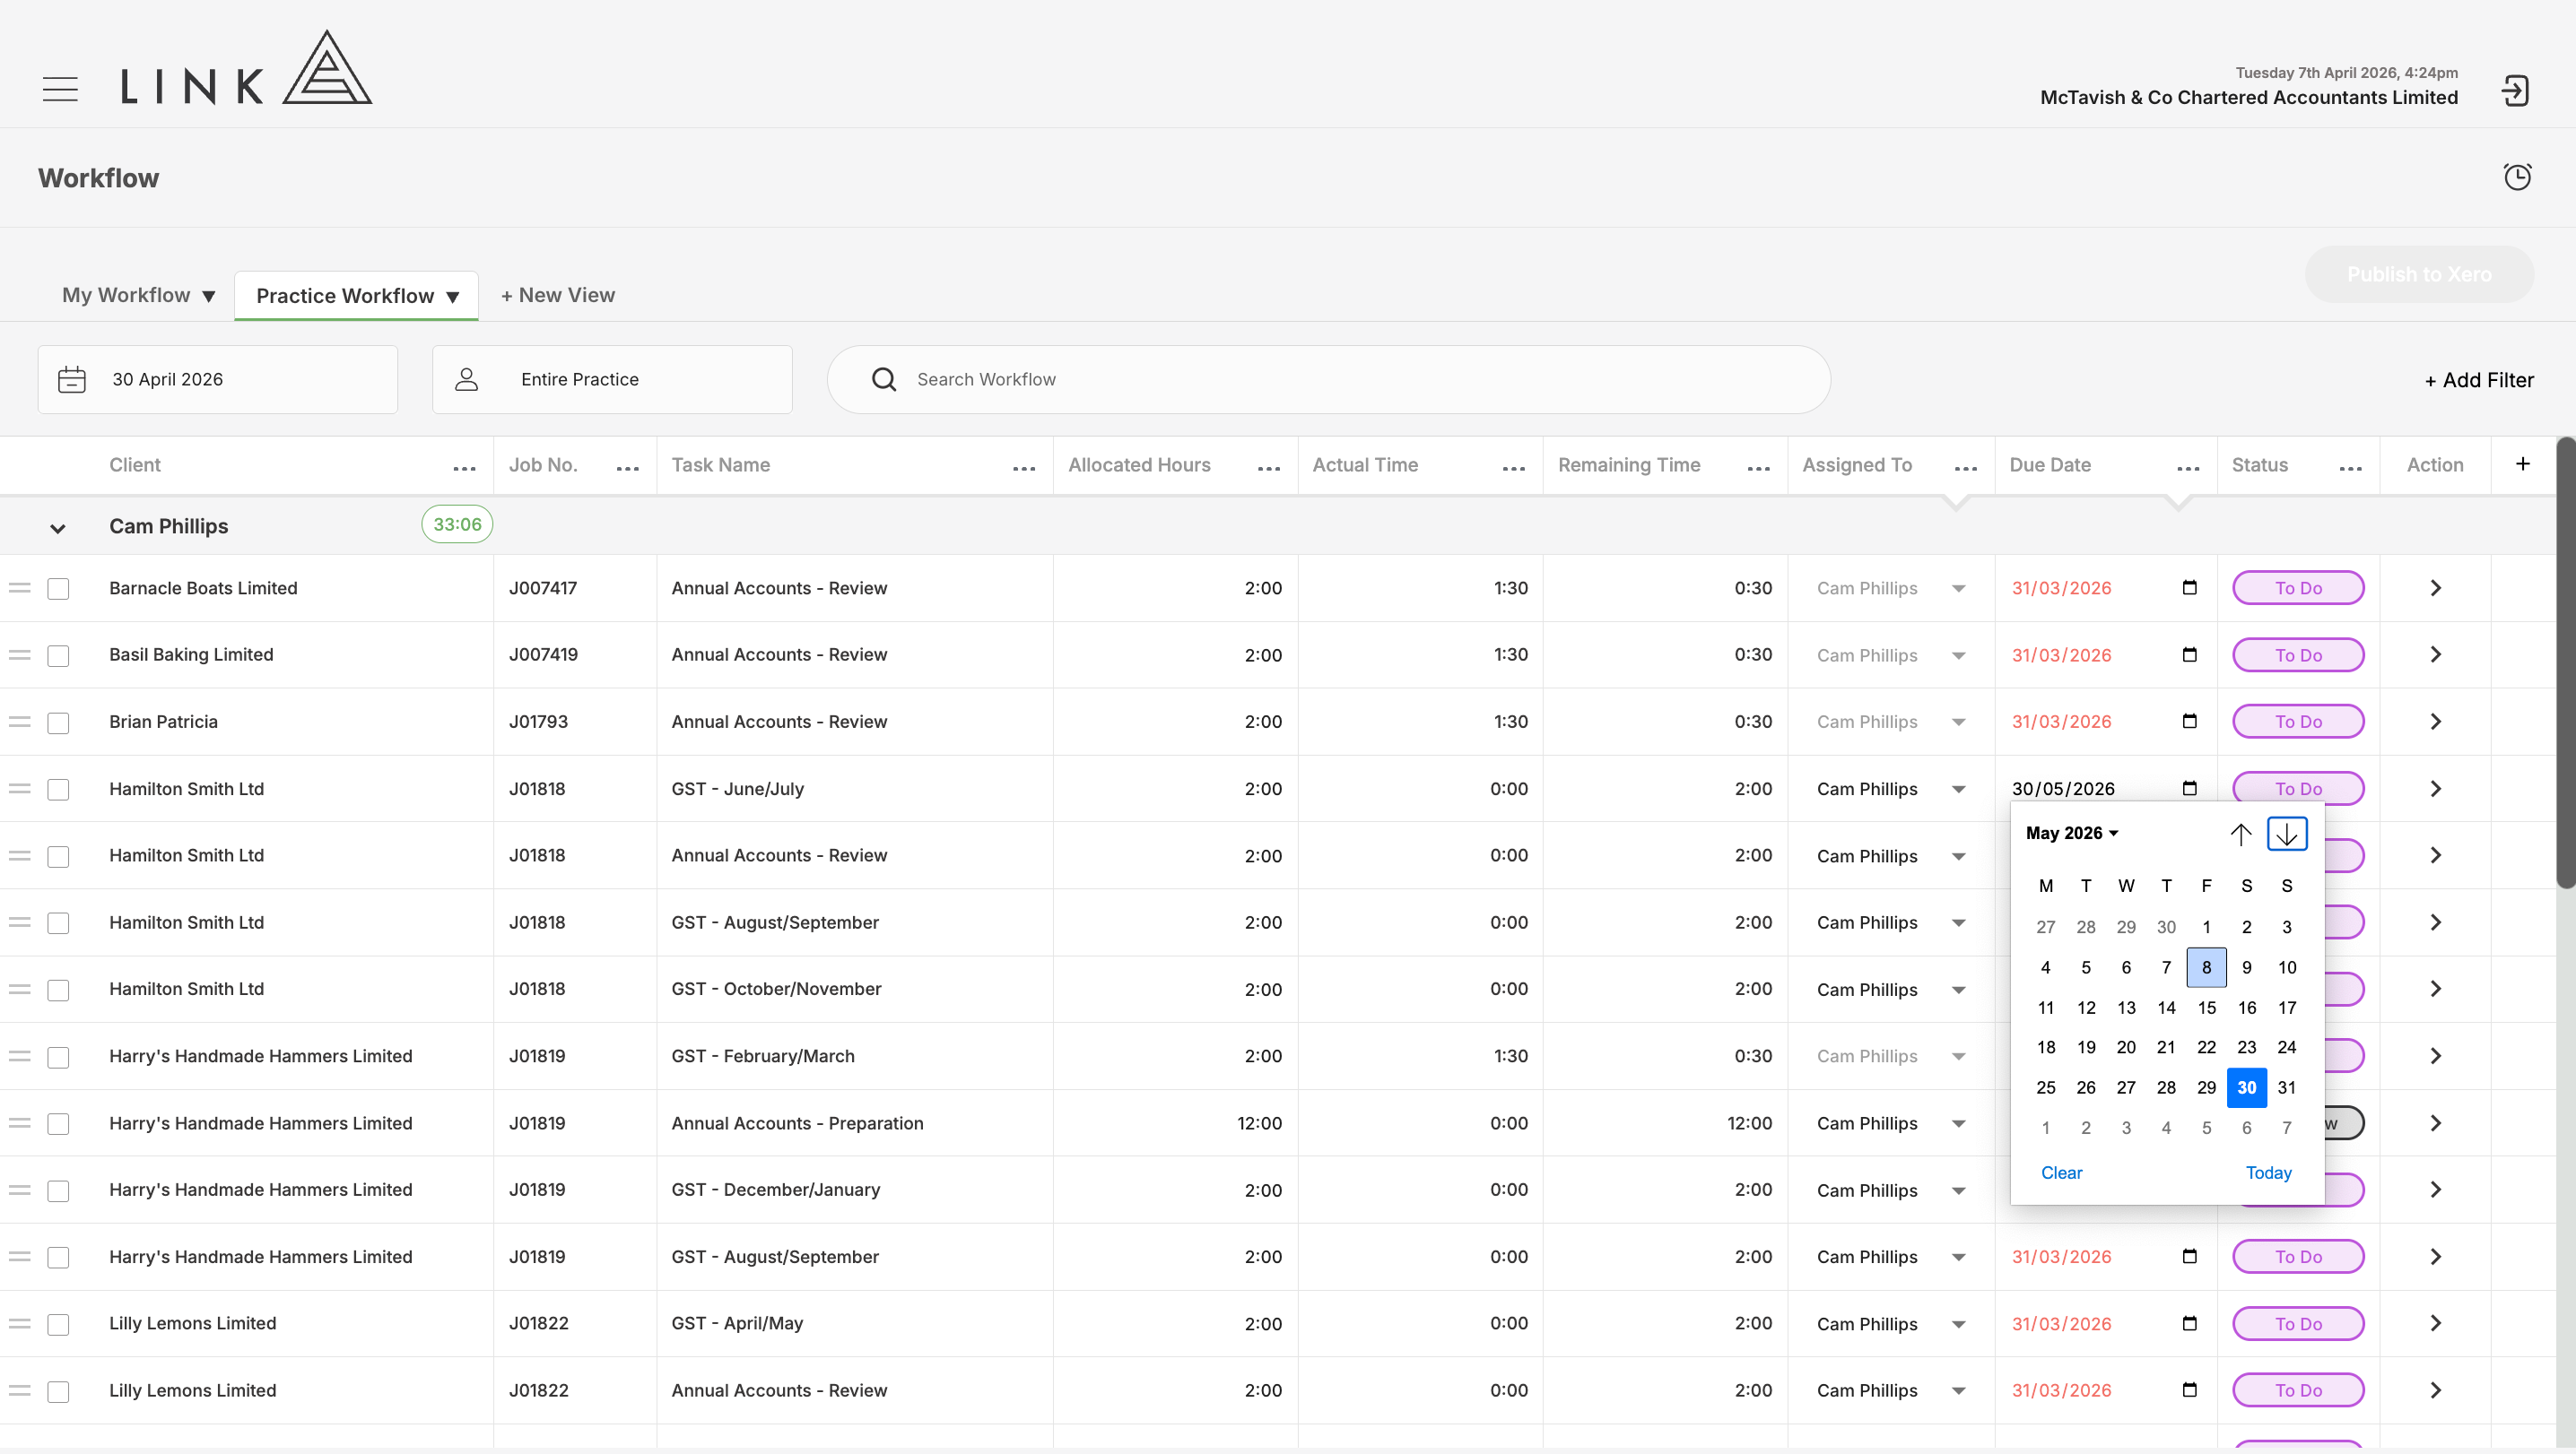Open Entire Practice staff selector
This screenshot has width=2576, height=1454.
612,380
